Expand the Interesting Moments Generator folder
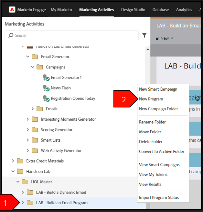 point(28,119)
